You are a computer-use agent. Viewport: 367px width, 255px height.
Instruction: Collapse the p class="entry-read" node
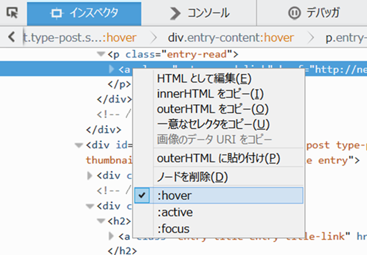(x=101, y=54)
